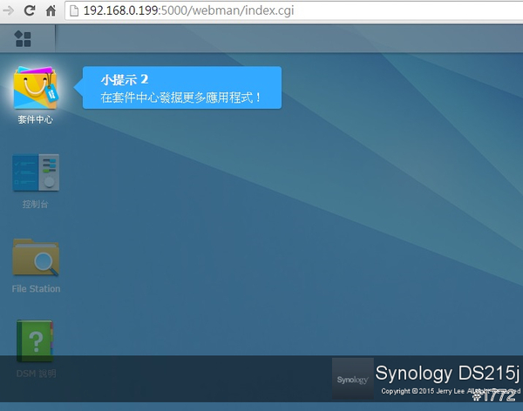Click the browser Home icon
Viewport: 523px width, 411px height.
(x=51, y=11)
